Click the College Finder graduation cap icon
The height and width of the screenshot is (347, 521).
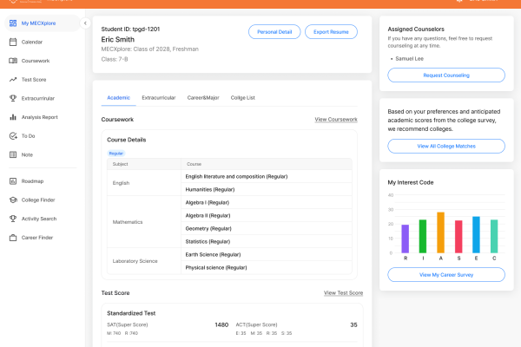point(13,200)
